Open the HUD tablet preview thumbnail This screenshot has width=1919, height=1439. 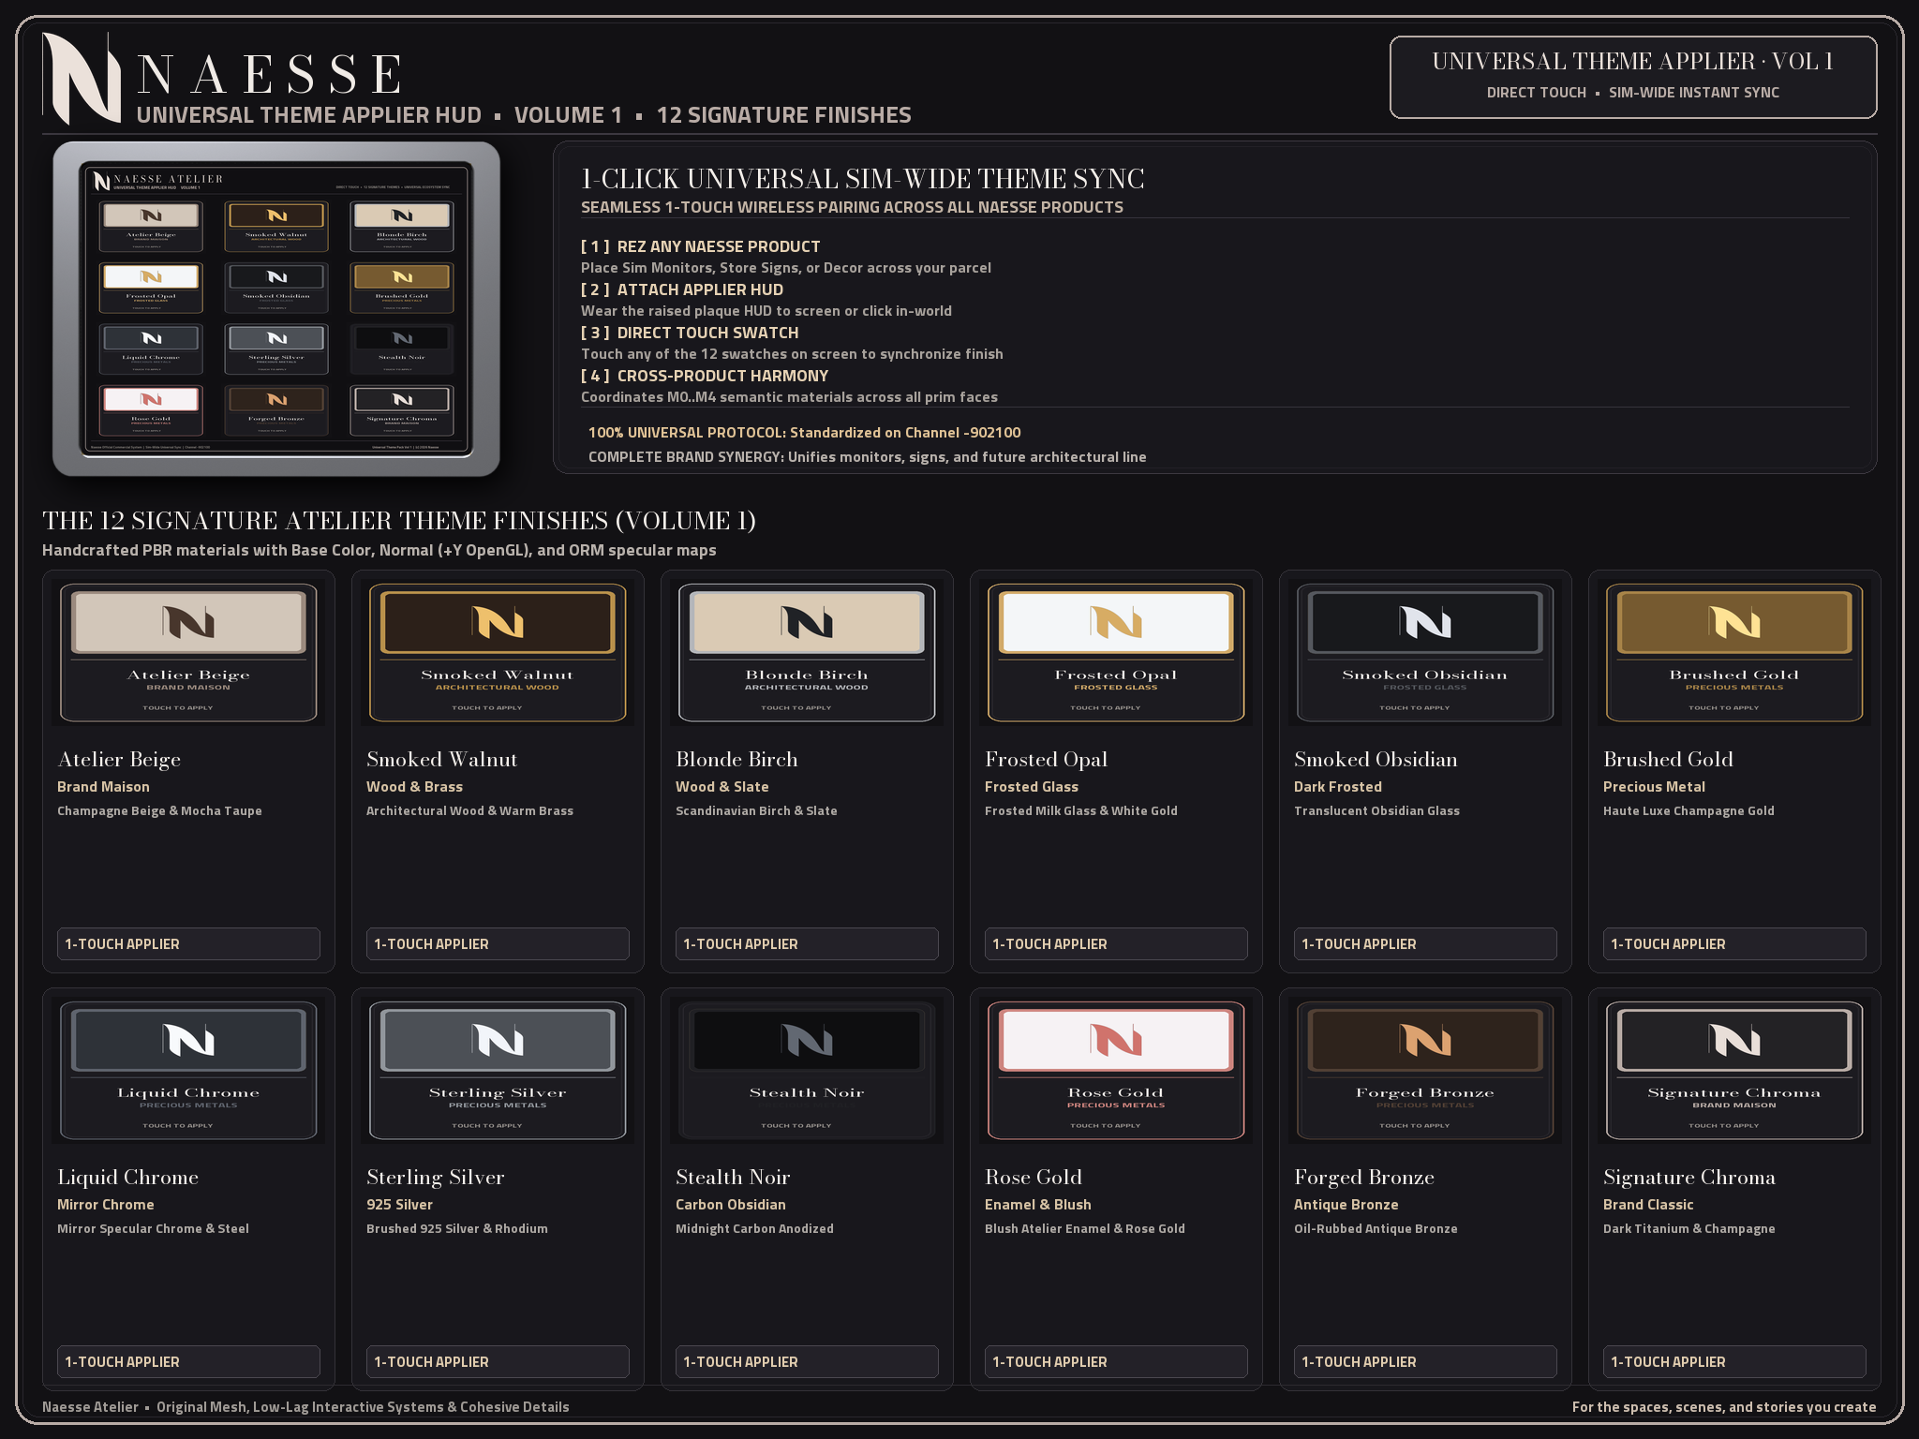276,309
